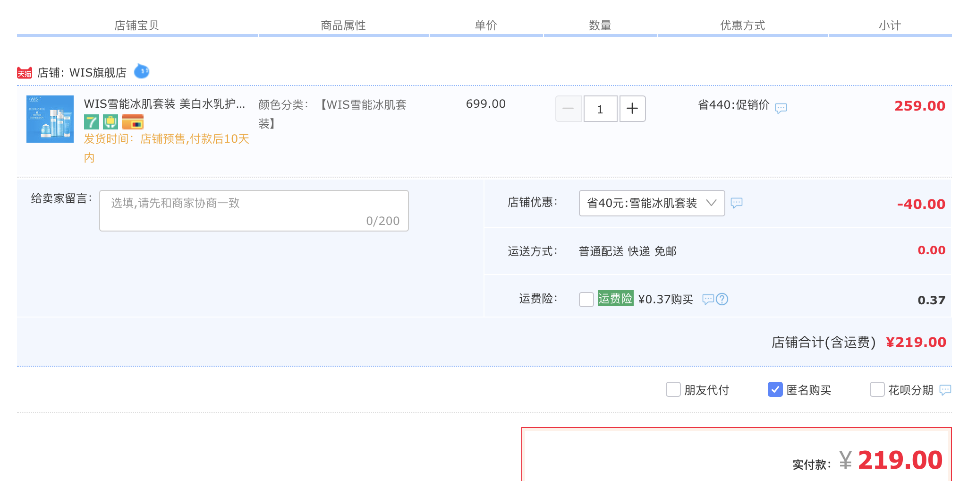Click the green shield guarantee icon
The image size is (968, 481).
pyautogui.click(x=110, y=122)
